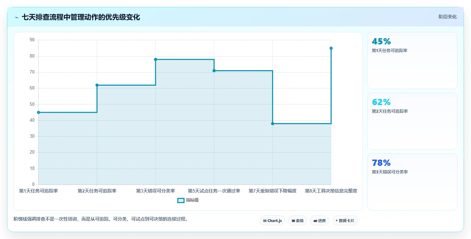Click the 第7天重复错误下降幅度 axis label
Image resolution: width=471 pixels, height=239 pixels.
coord(272,191)
